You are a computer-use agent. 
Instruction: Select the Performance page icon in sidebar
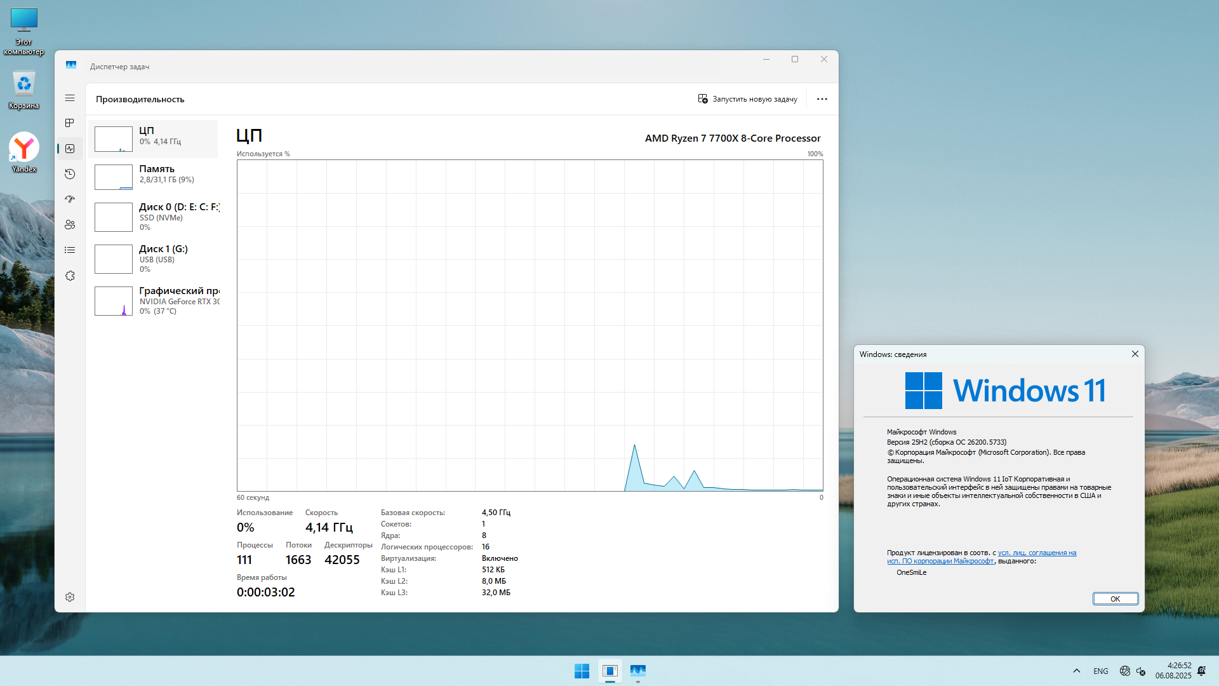[70, 149]
